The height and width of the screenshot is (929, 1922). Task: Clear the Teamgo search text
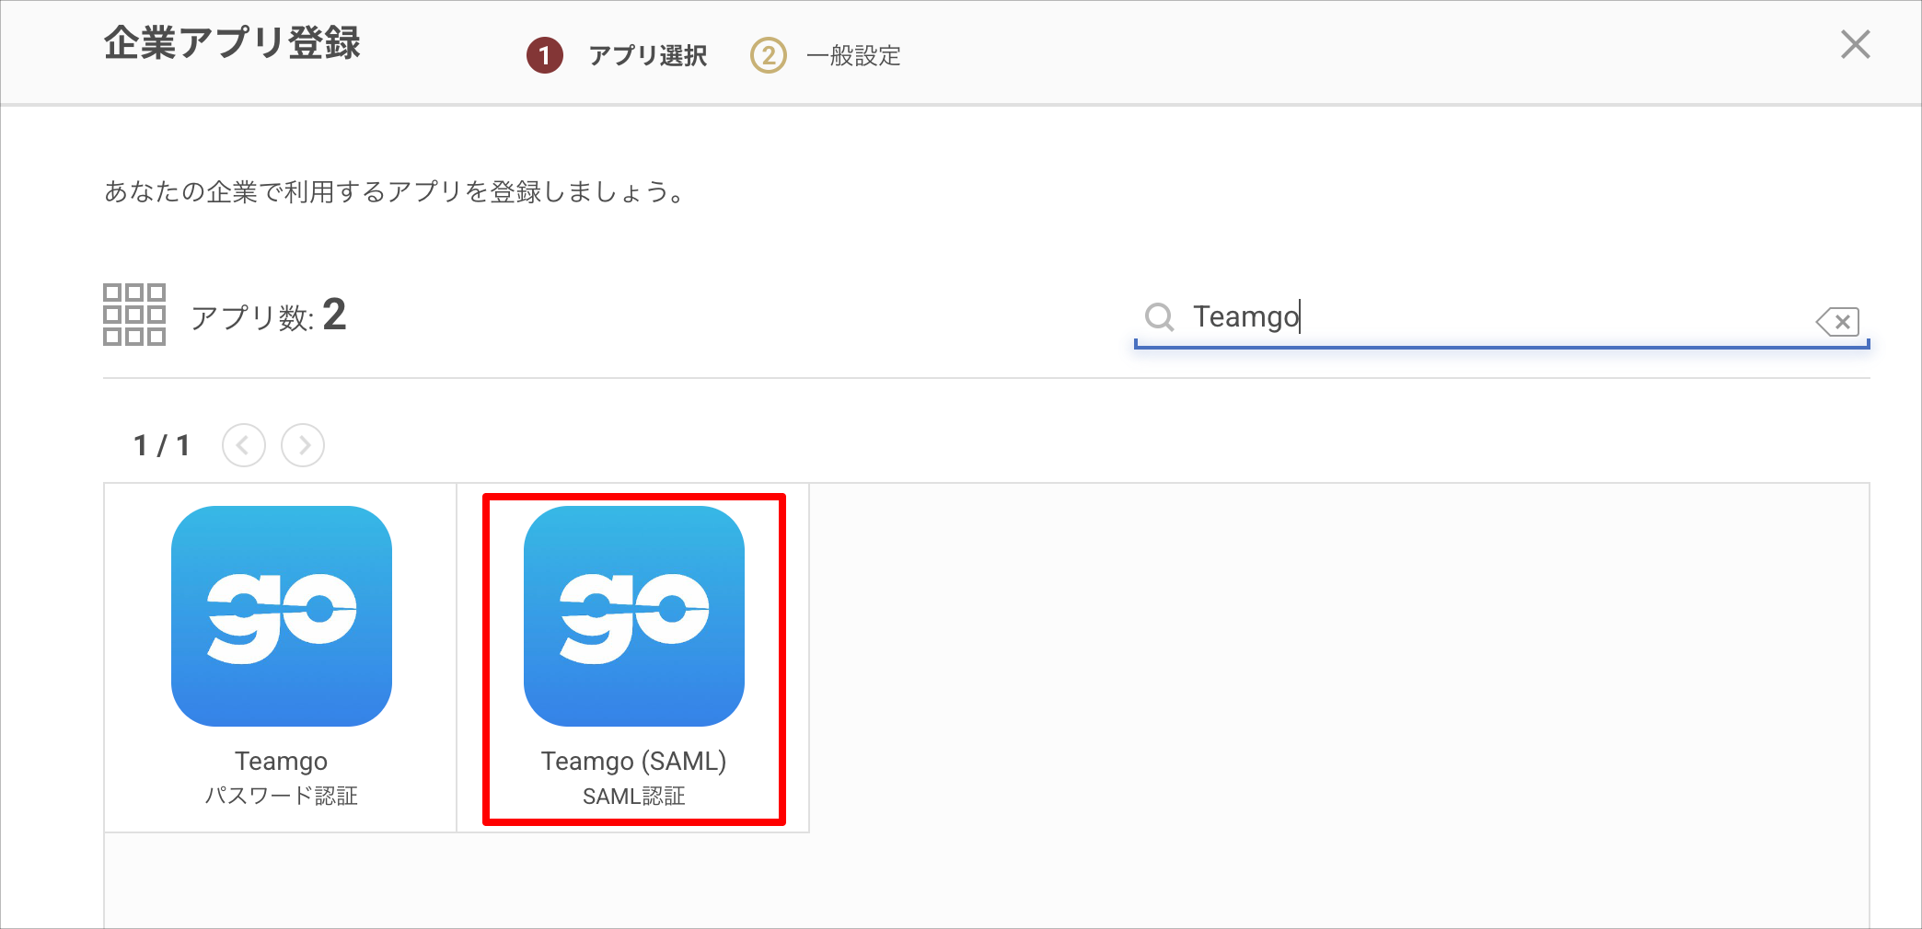coord(1837,321)
